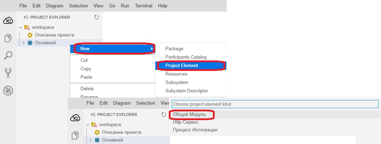Select Процесс Интеграции in the kind list
Viewport: 381px width, 144px height.
[x=195, y=130]
